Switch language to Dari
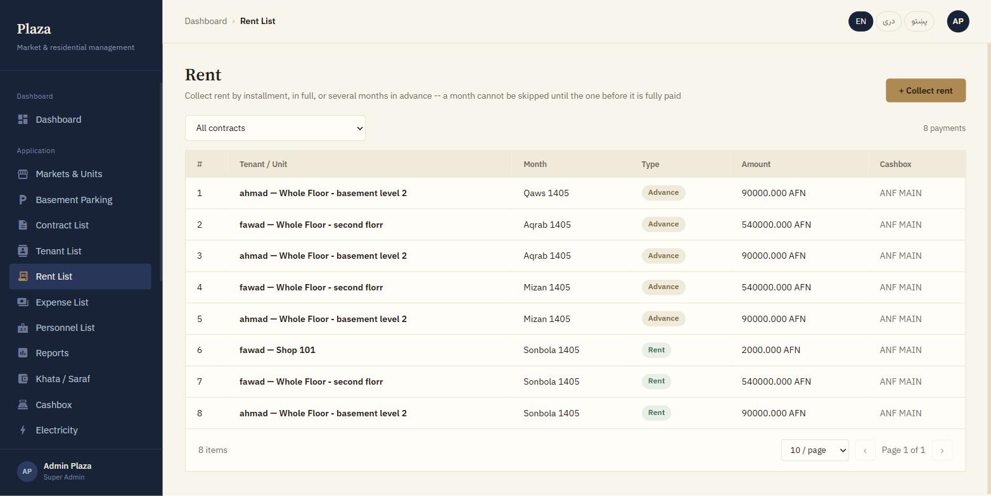The image size is (991, 496). (888, 22)
